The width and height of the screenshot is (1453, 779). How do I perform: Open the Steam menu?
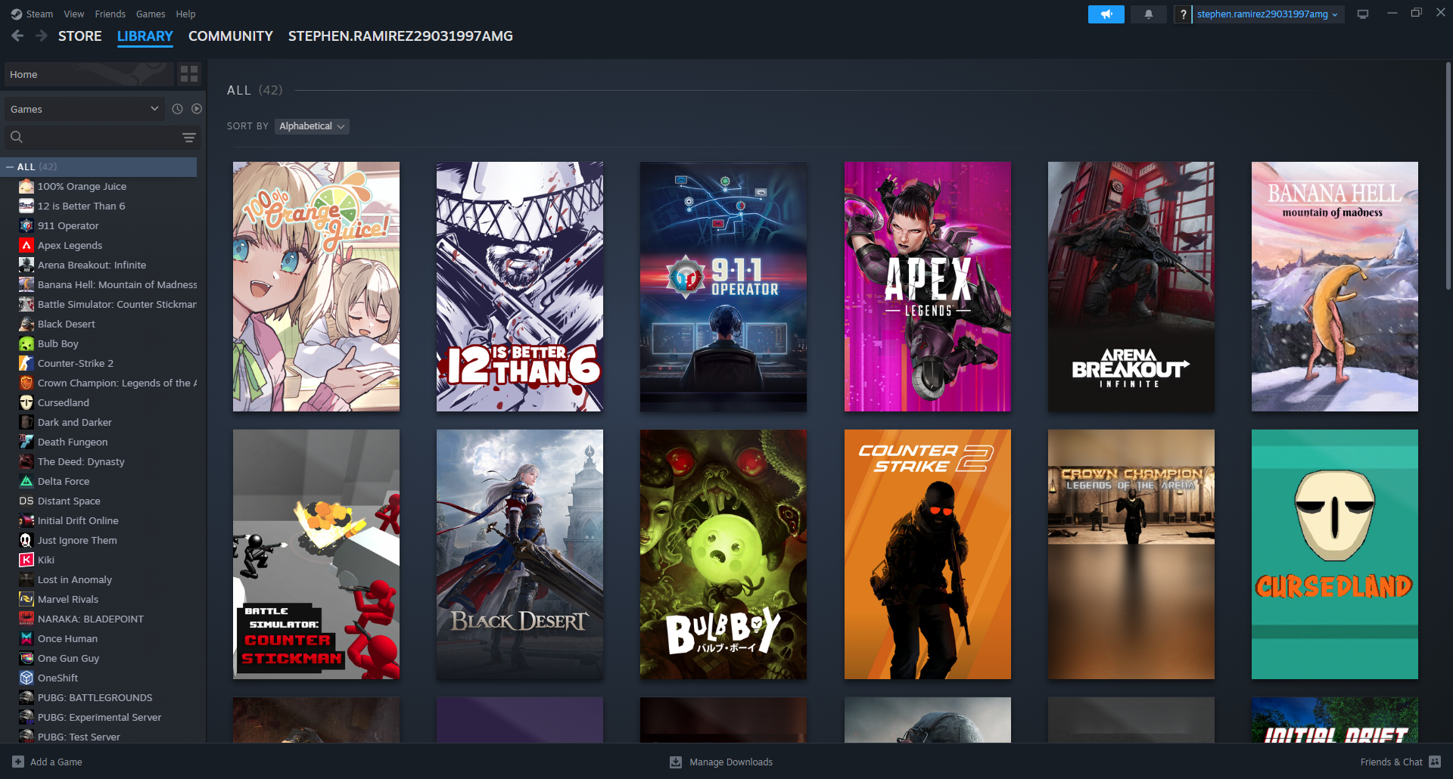pyautogui.click(x=39, y=14)
